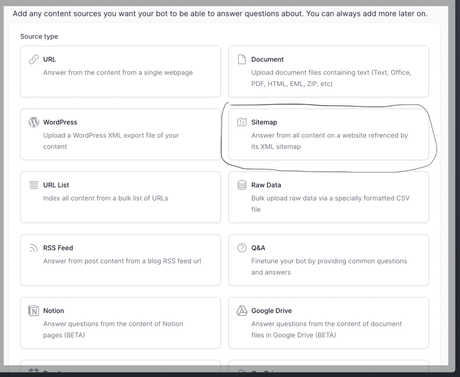Click the Raw Data database icon
The image size is (460, 377).
click(x=242, y=185)
